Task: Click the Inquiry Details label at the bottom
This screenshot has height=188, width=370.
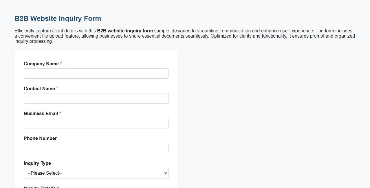Action: 40,187
